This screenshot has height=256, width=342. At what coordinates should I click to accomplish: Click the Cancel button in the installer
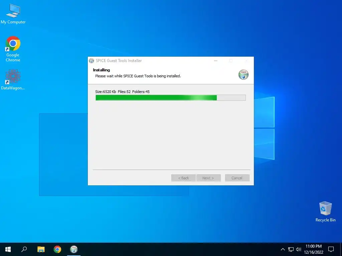[x=237, y=178]
